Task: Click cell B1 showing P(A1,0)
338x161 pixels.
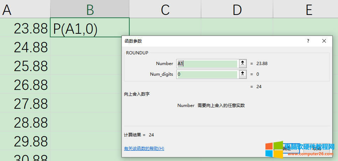Action: tap(90, 28)
